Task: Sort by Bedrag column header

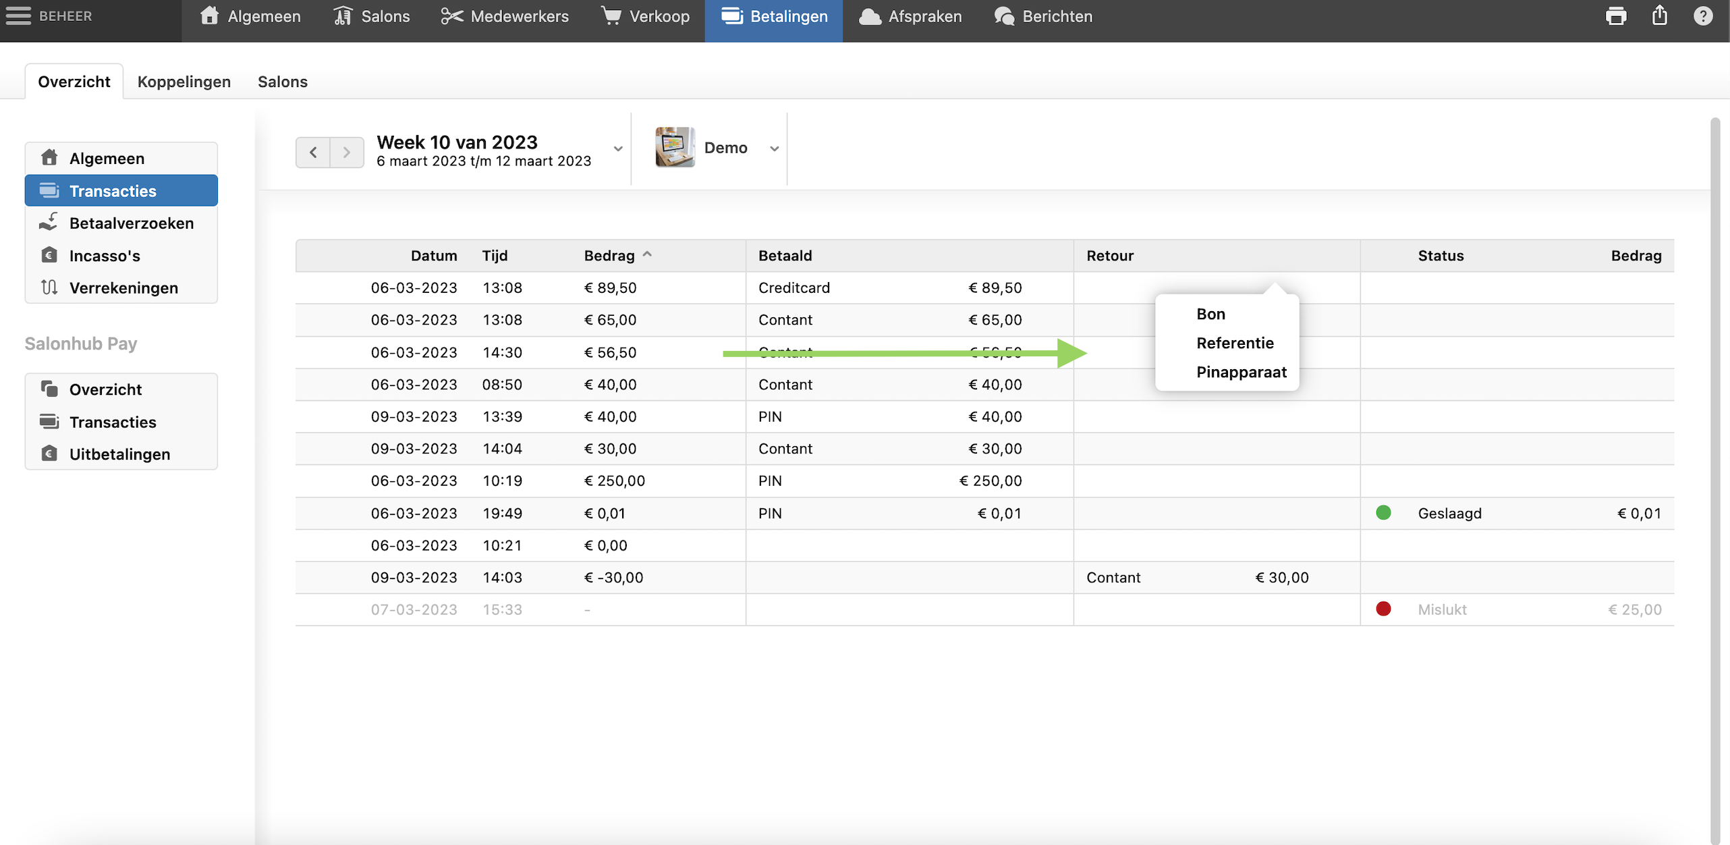Action: 609,256
